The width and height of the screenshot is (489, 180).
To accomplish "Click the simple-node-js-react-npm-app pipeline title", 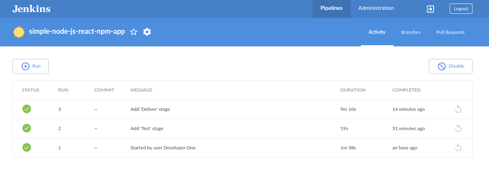I will coord(77,32).
